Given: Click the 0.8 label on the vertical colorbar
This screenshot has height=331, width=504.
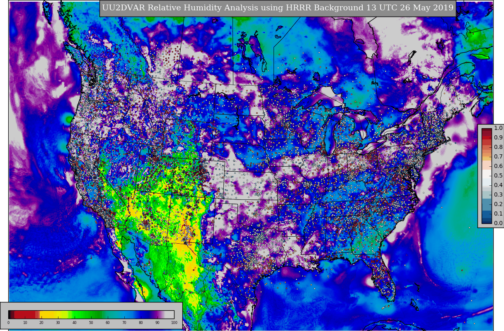Looking at the screenshot, I should (498, 147).
